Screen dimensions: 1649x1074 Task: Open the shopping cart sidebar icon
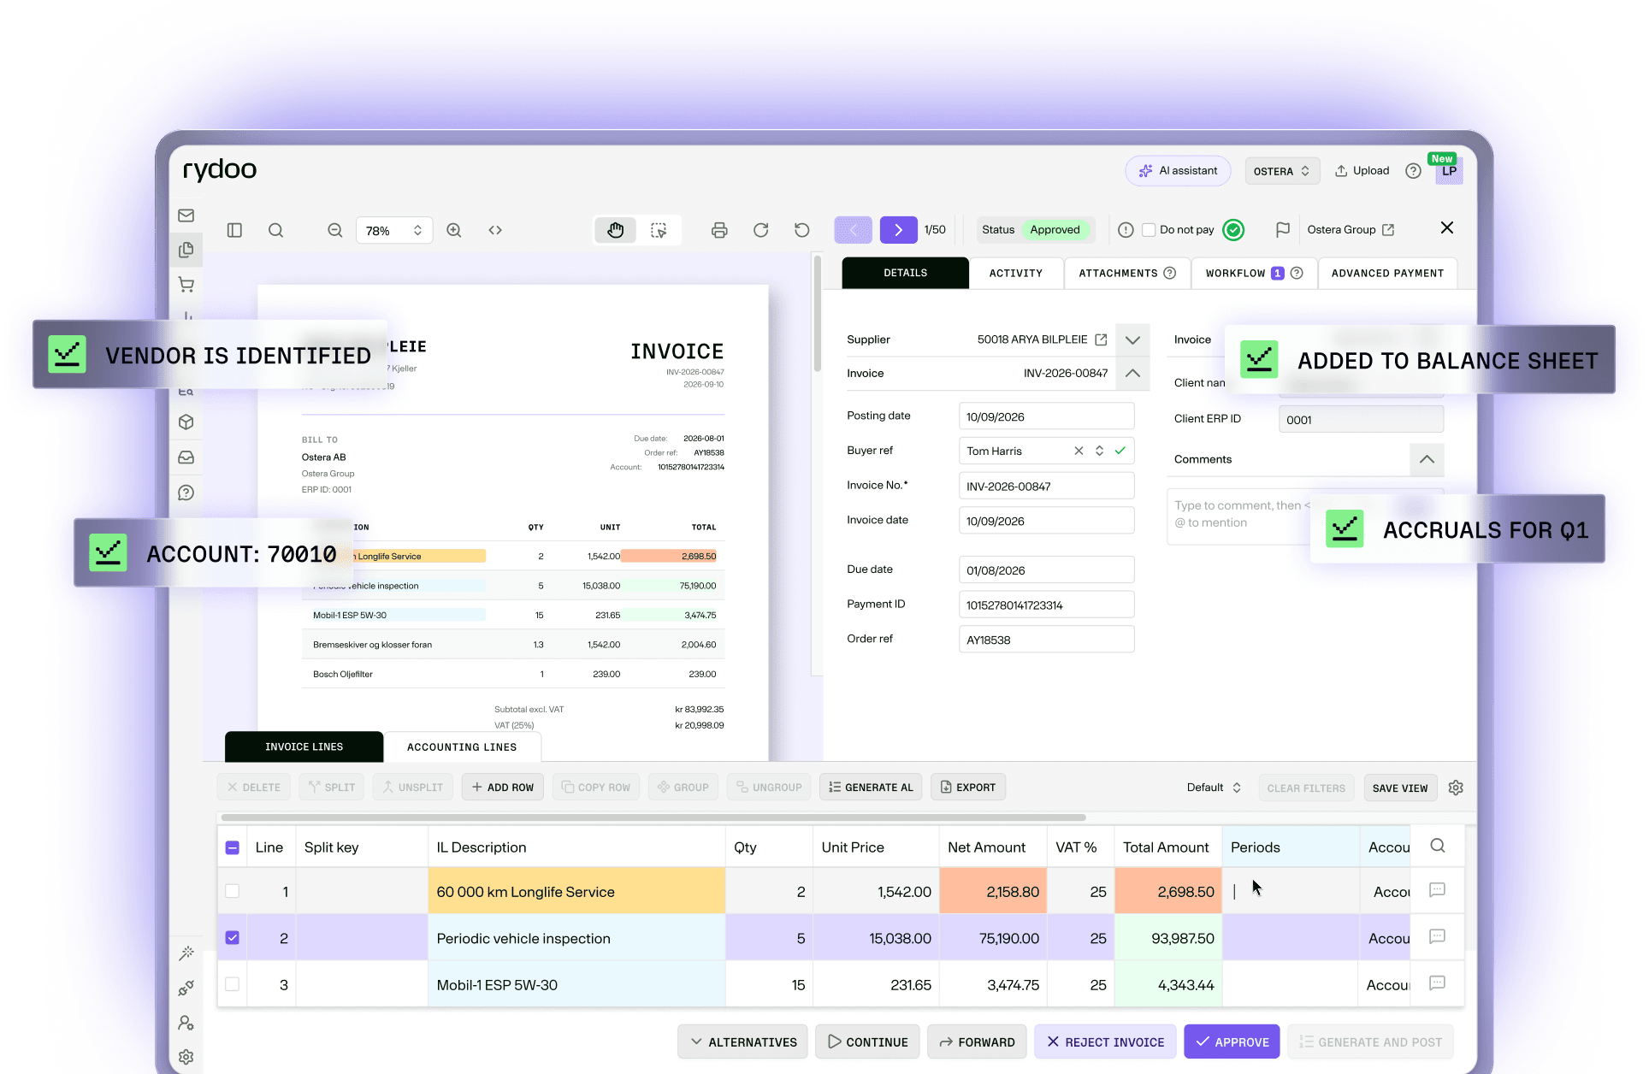(x=186, y=284)
